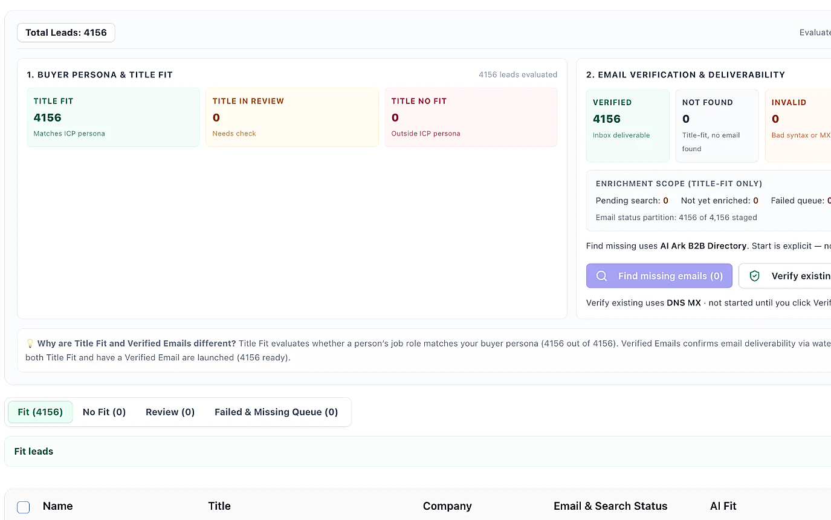The width and height of the screenshot is (831, 520).
Task: Select the Title No Fit card
Action: click(x=471, y=117)
